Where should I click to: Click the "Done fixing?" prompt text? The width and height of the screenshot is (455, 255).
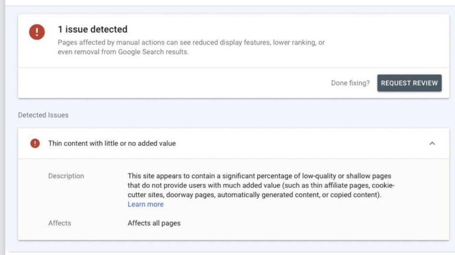pos(350,83)
